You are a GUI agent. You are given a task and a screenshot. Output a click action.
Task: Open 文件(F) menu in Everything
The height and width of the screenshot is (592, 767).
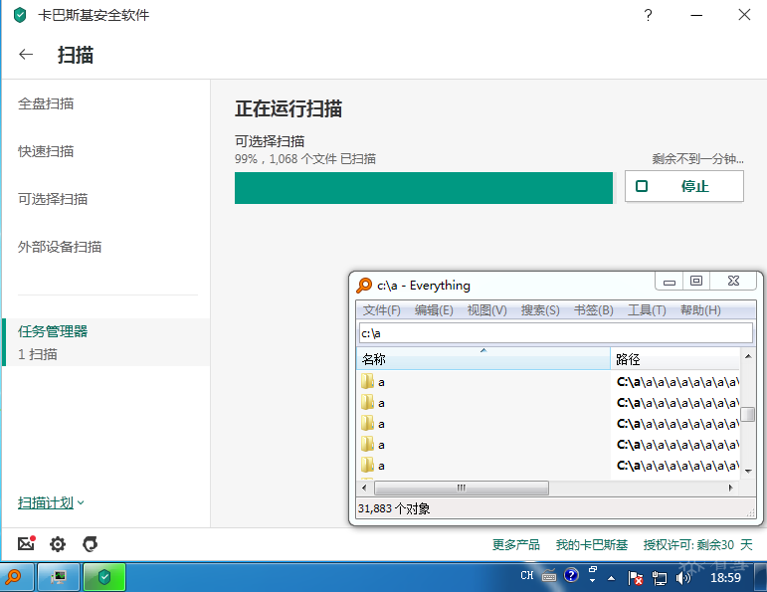[382, 310]
